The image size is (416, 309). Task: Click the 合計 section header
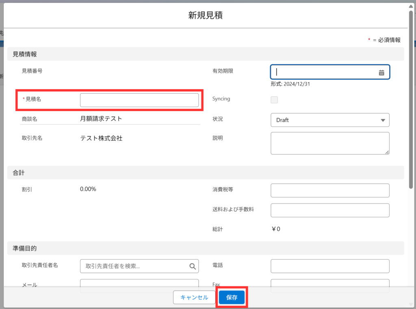click(206, 173)
